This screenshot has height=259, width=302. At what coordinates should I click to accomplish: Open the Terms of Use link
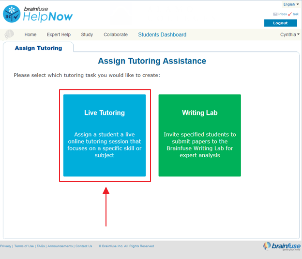click(24, 246)
